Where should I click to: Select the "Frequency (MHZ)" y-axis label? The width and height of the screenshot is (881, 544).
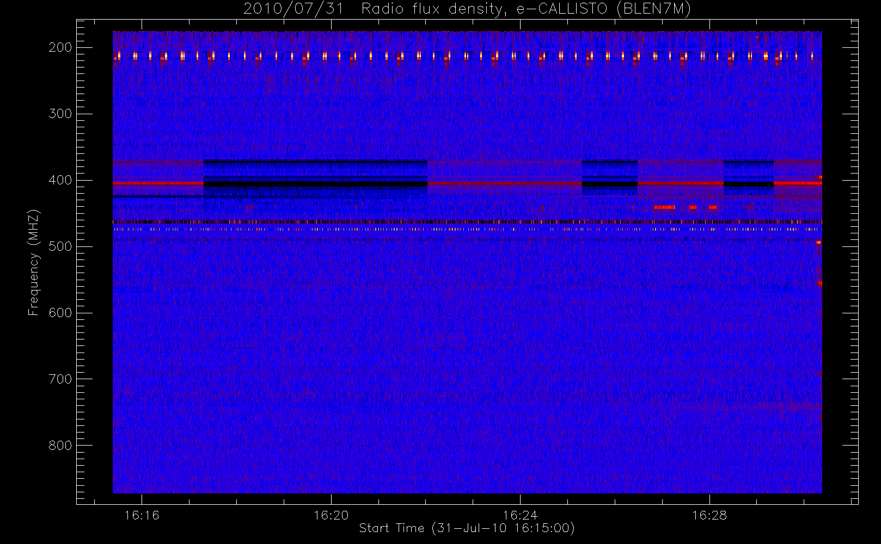(x=34, y=262)
